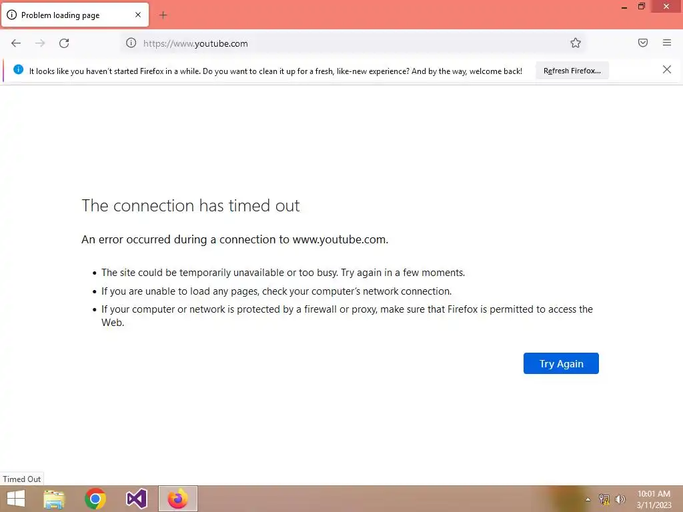683x512 pixels.
Task: Open the Windows Start menu
Action: click(x=16, y=499)
